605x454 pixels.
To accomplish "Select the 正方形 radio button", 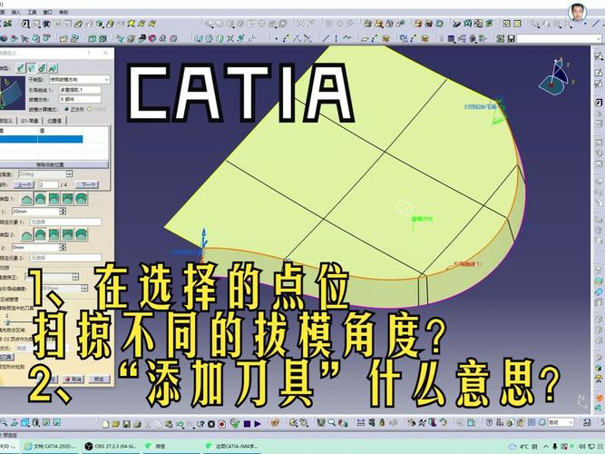I will point(66,109).
